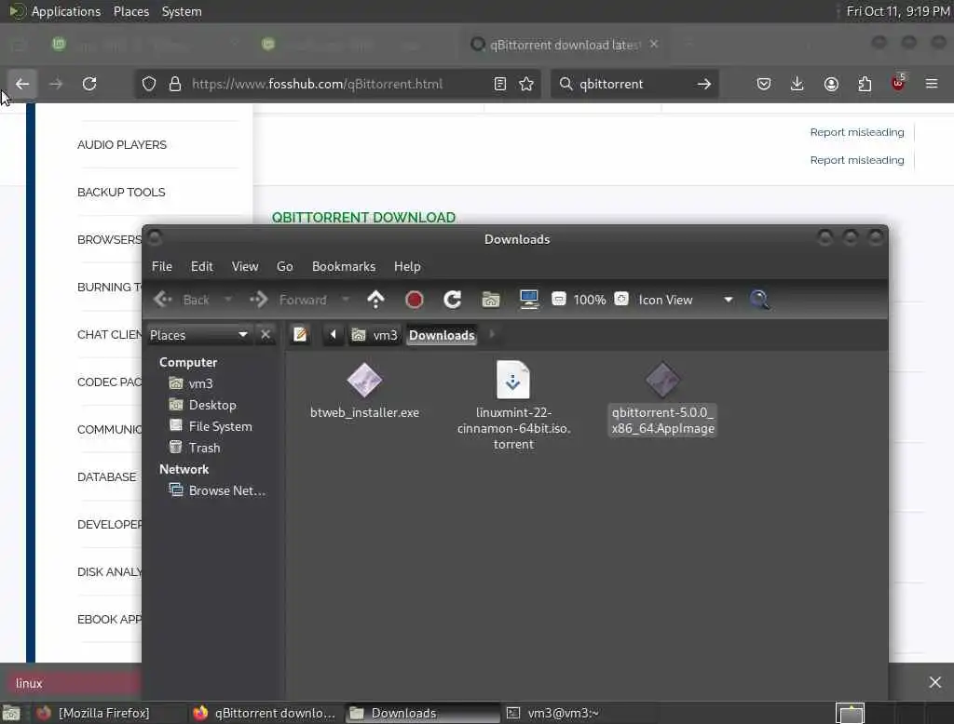Open Firefox account icon
Image resolution: width=954 pixels, height=724 pixels.
click(831, 84)
